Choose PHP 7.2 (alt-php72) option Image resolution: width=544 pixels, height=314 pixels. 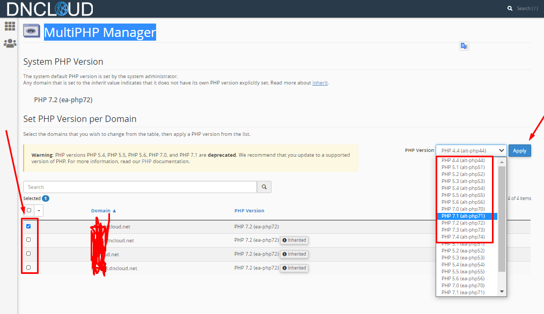pos(463,223)
